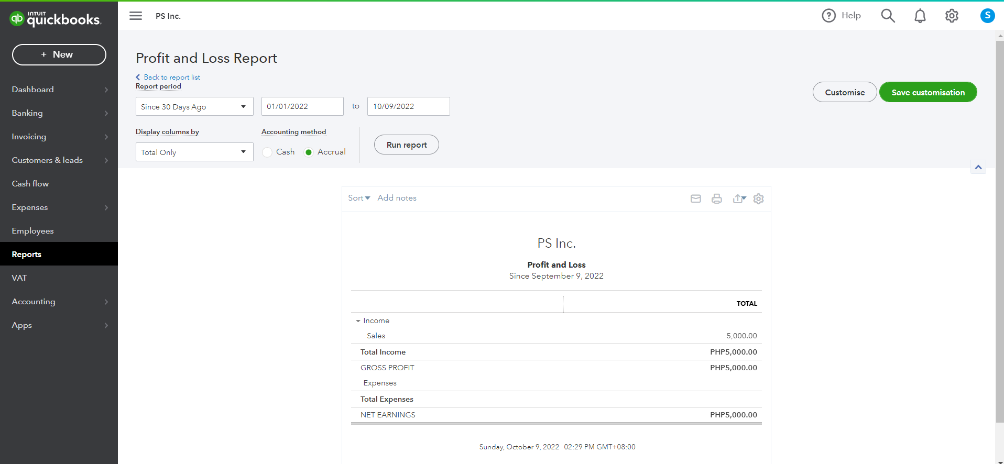Open the Sort dropdown

tap(359, 198)
